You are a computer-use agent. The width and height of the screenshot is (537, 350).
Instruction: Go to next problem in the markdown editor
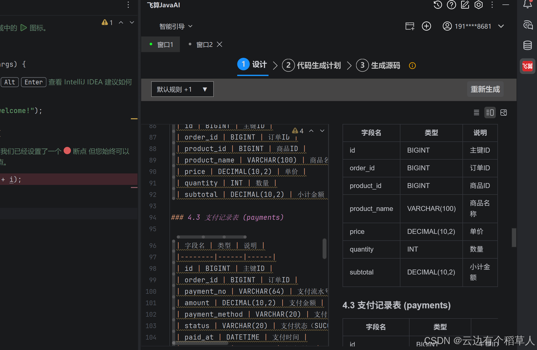pos(322,131)
